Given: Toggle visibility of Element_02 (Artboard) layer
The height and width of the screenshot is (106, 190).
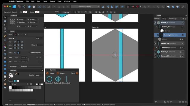Looking at the screenshot, I should pyautogui.click(x=183, y=43).
